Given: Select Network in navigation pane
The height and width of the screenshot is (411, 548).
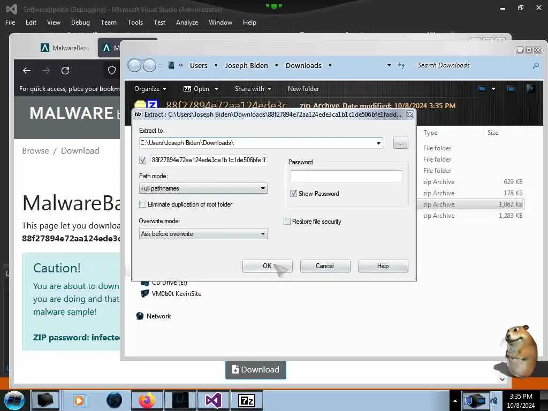Looking at the screenshot, I should 154,316.
